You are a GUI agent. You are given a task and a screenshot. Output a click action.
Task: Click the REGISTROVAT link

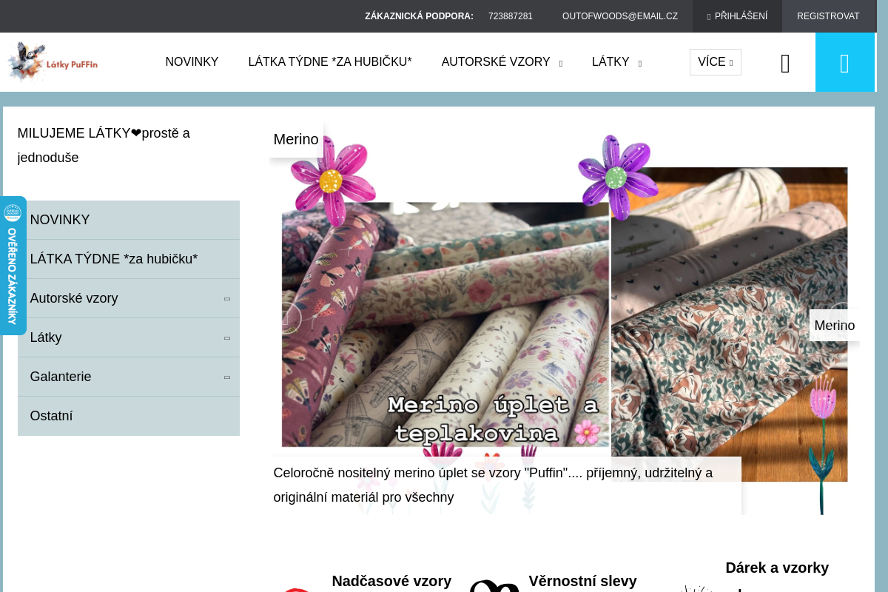click(x=829, y=16)
